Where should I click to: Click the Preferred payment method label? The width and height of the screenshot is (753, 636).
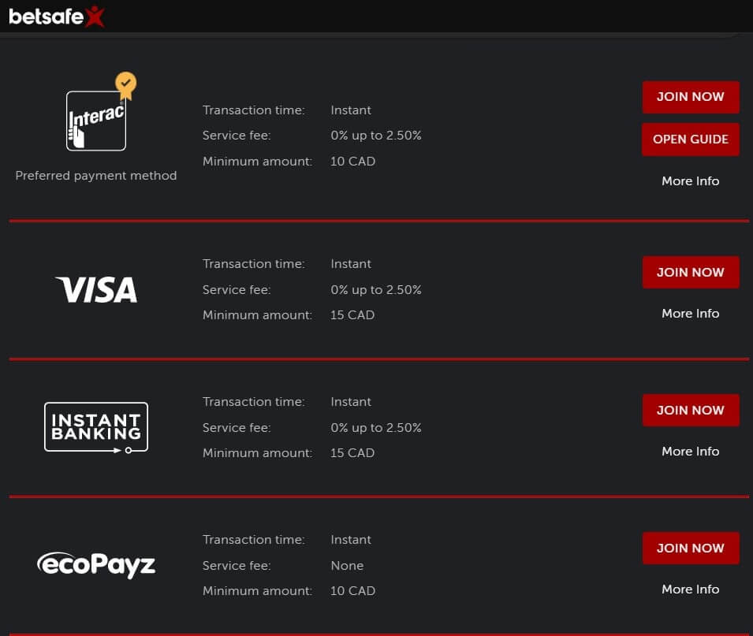[x=96, y=176]
